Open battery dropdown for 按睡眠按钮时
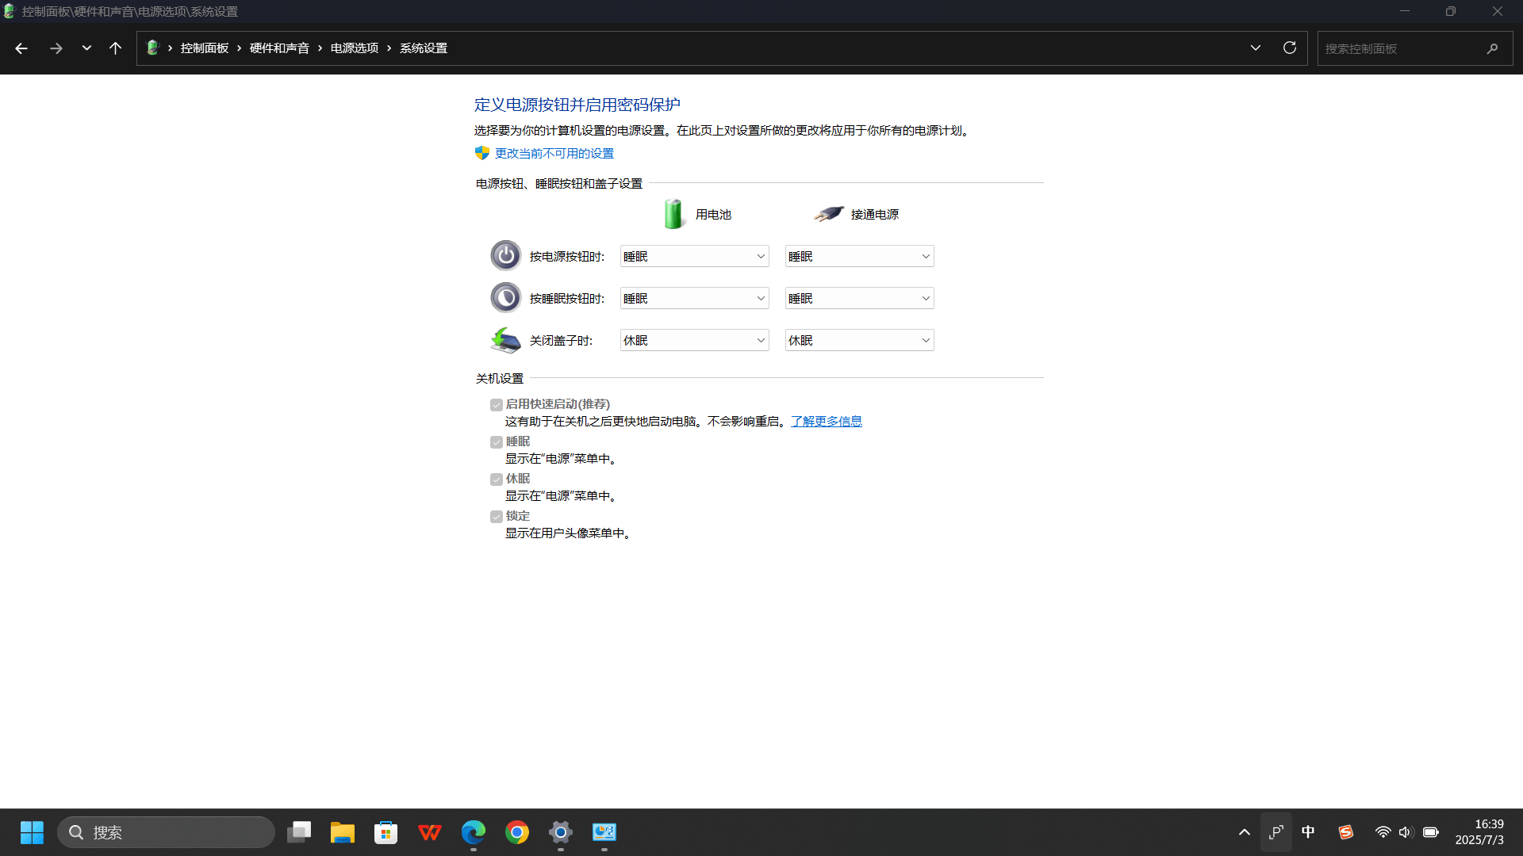The width and height of the screenshot is (1523, 856). (694, 298)
